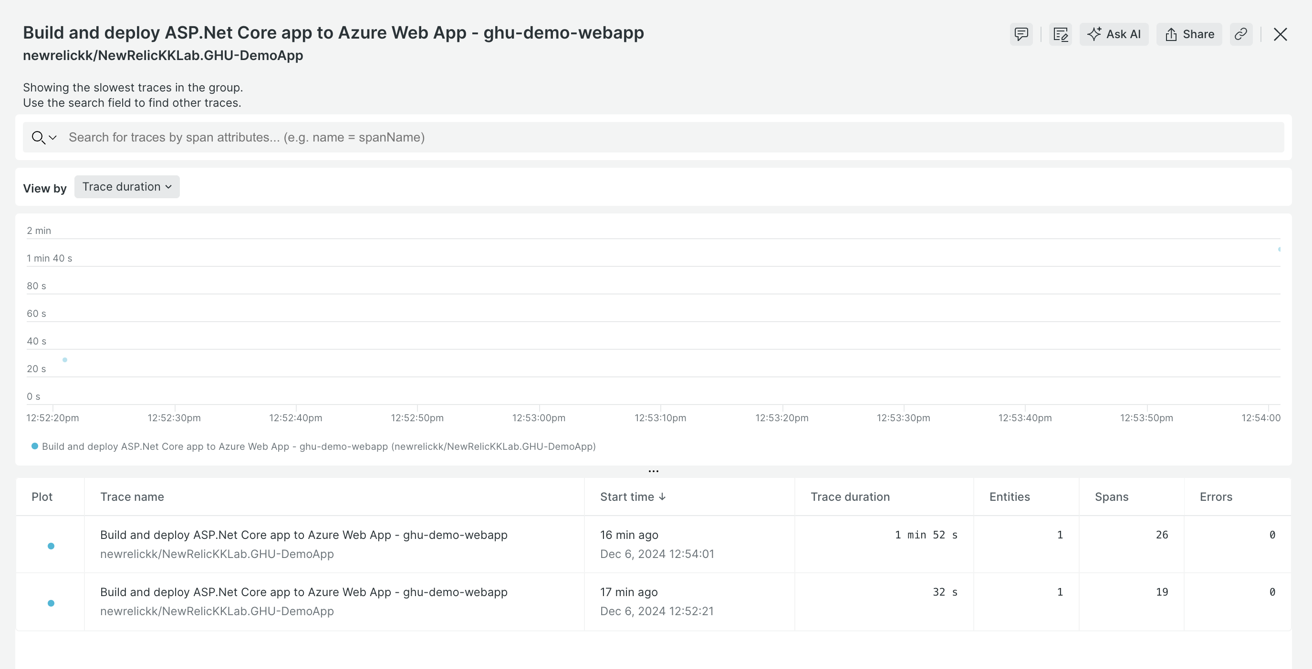
Task: Click the chart data point near 12:54:00
Action: pyautogui.click(x=1279, y=249)
